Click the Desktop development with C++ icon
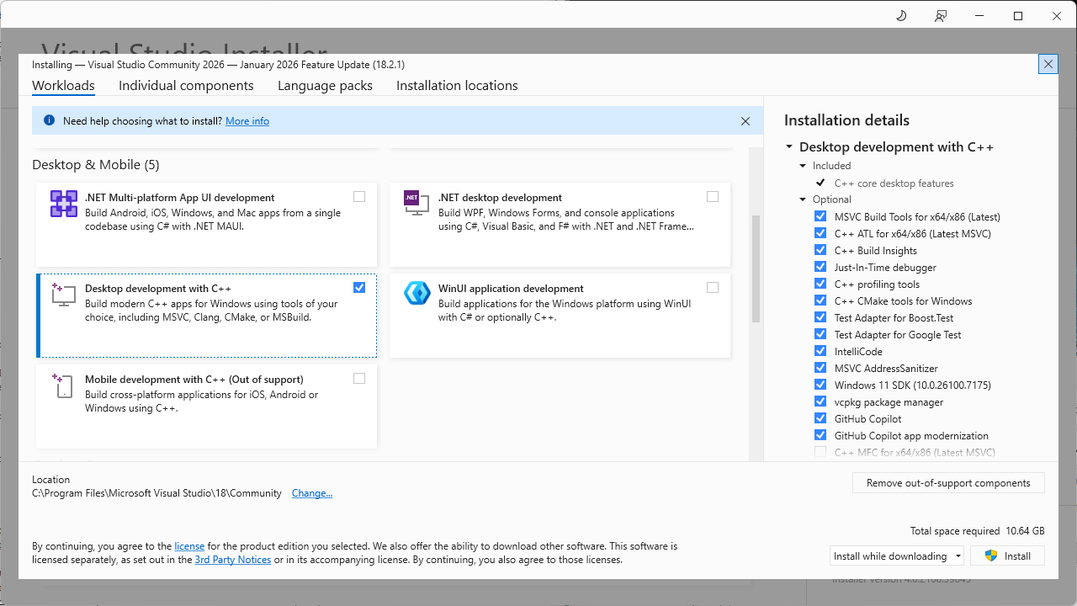Image resolution: width=1077 pixels, height=606 pixels. click(x=64, y=294)
